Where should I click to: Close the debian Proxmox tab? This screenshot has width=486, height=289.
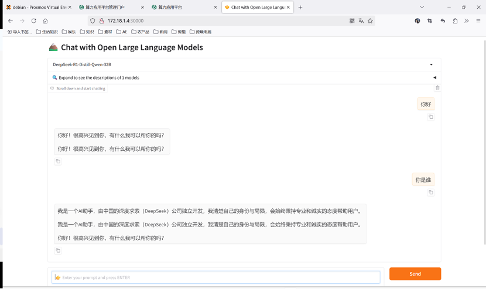(70, 7)
